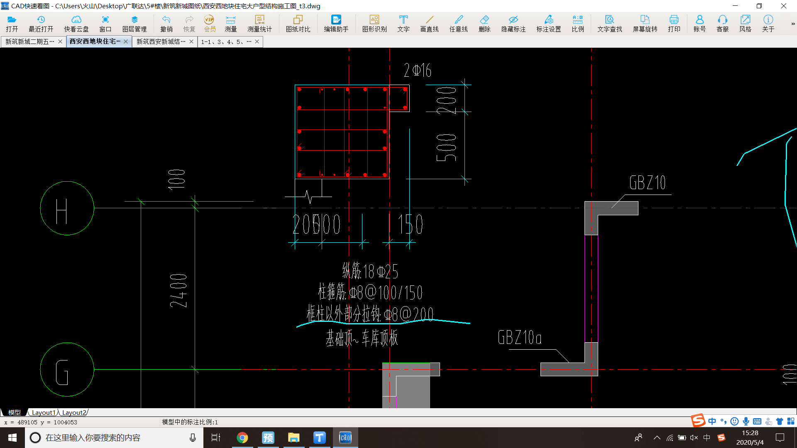Screen dimensions: 797x448
Task: Redo with the 恢复 button
Action: point(189,24)
